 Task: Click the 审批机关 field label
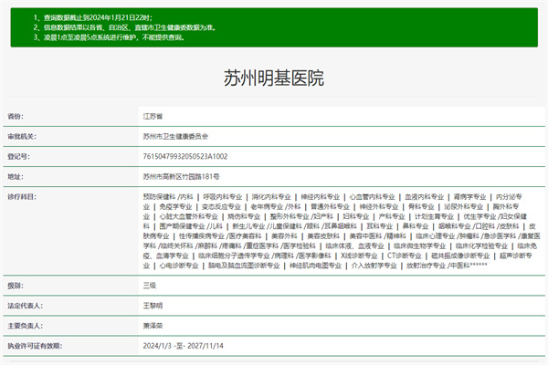pyautogui.click(x=22, y=137)
